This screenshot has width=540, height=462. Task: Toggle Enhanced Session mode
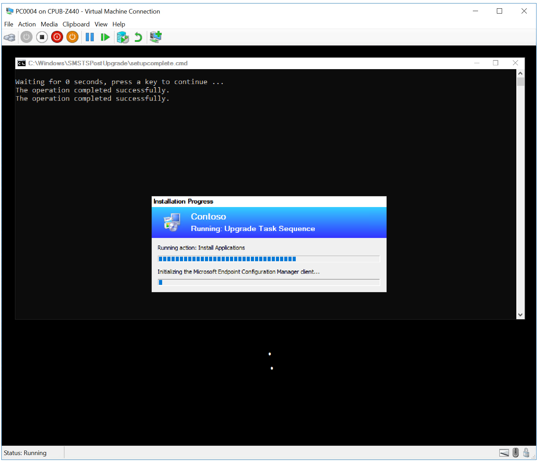tap(156, 37)
